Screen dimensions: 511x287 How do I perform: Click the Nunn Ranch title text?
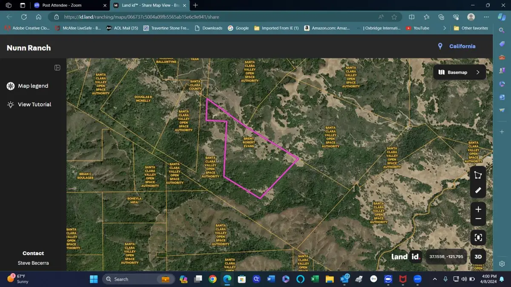click(x=28, y=48)
